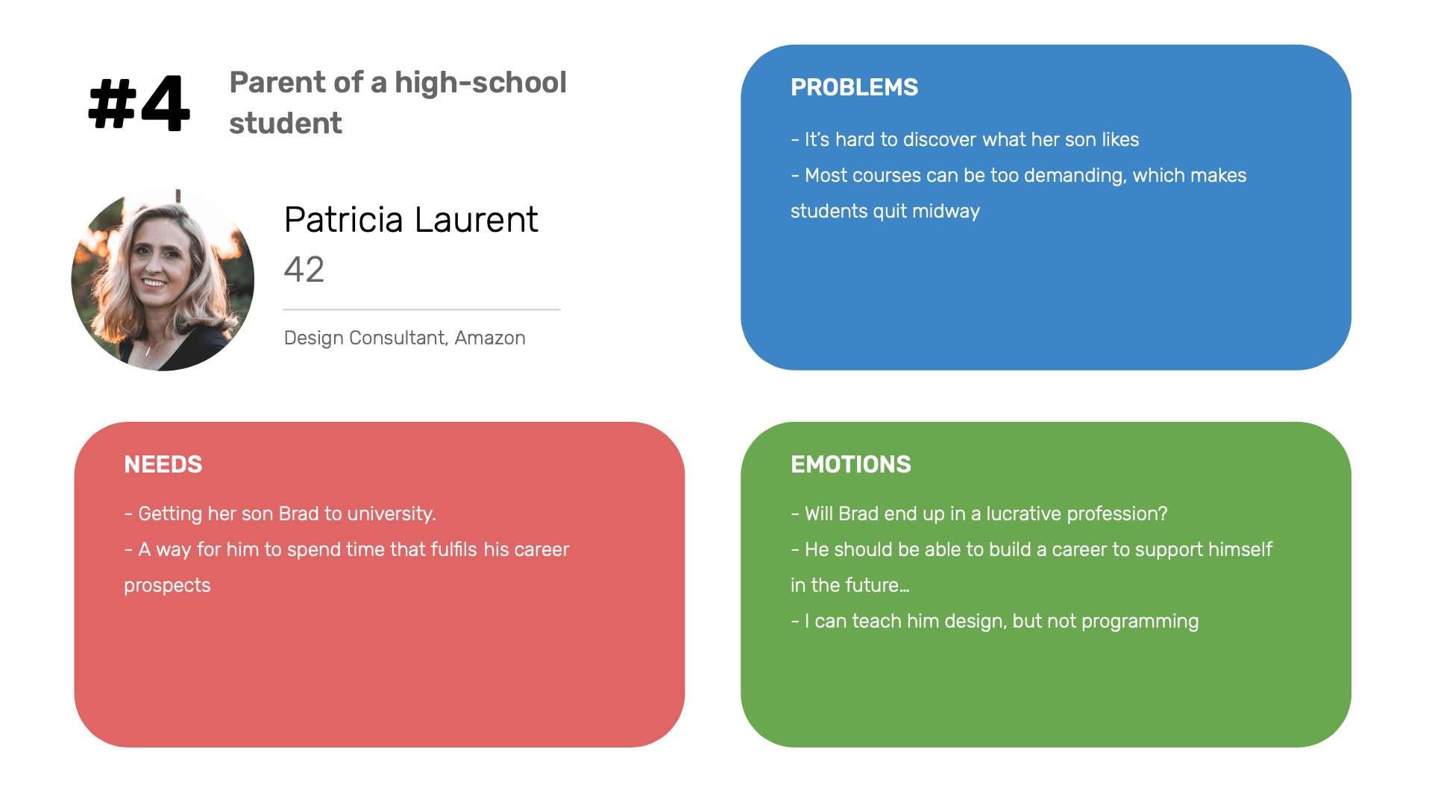
Task: Click the name "Patricia Laurent"
Action: (410, 220)
